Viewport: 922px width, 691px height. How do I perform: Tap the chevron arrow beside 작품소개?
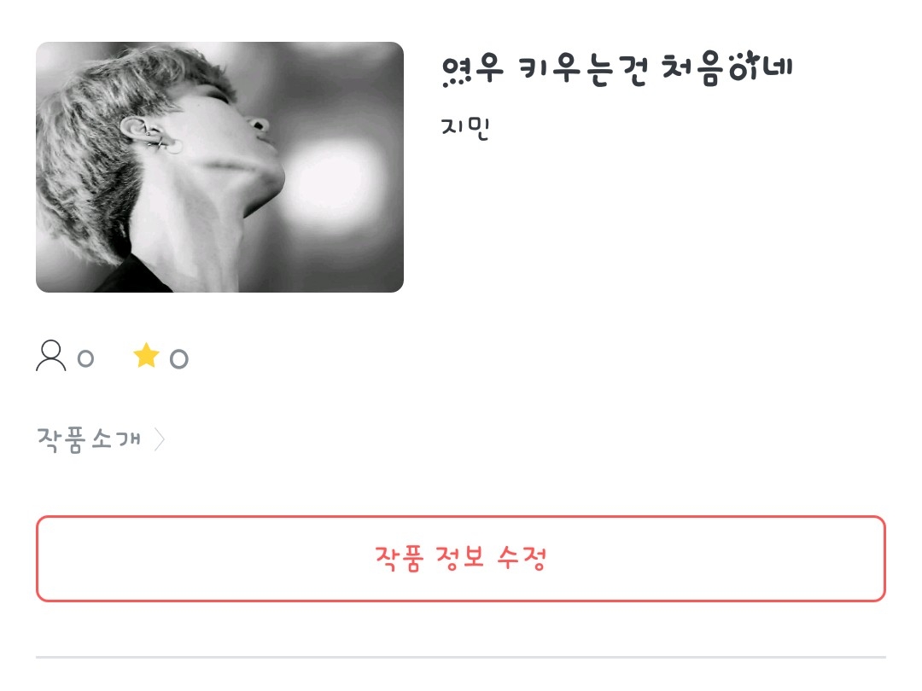click(x=160, y=439)
